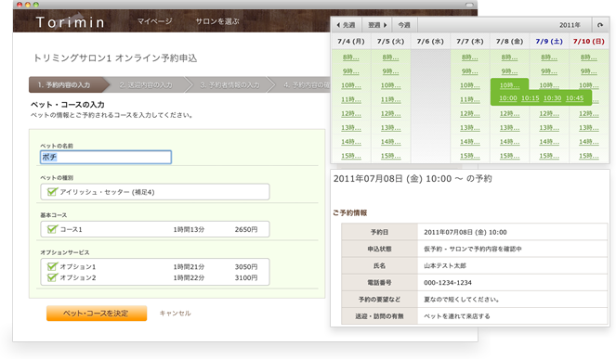The width and height of the screenshot is (616, 359).
Task: Toggle the オプション1 checkbox
Action: [x=52, y=266]
